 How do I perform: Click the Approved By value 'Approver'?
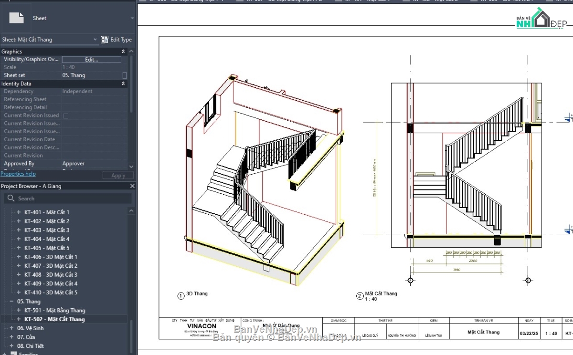click(73, 164)
